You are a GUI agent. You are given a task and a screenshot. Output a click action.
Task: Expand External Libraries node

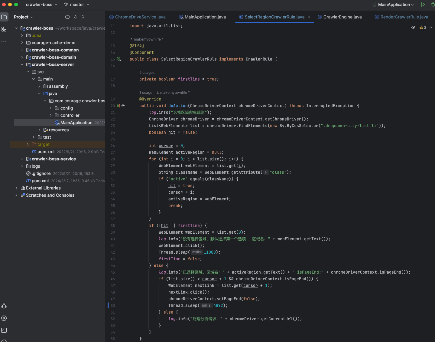coord(16,188)
